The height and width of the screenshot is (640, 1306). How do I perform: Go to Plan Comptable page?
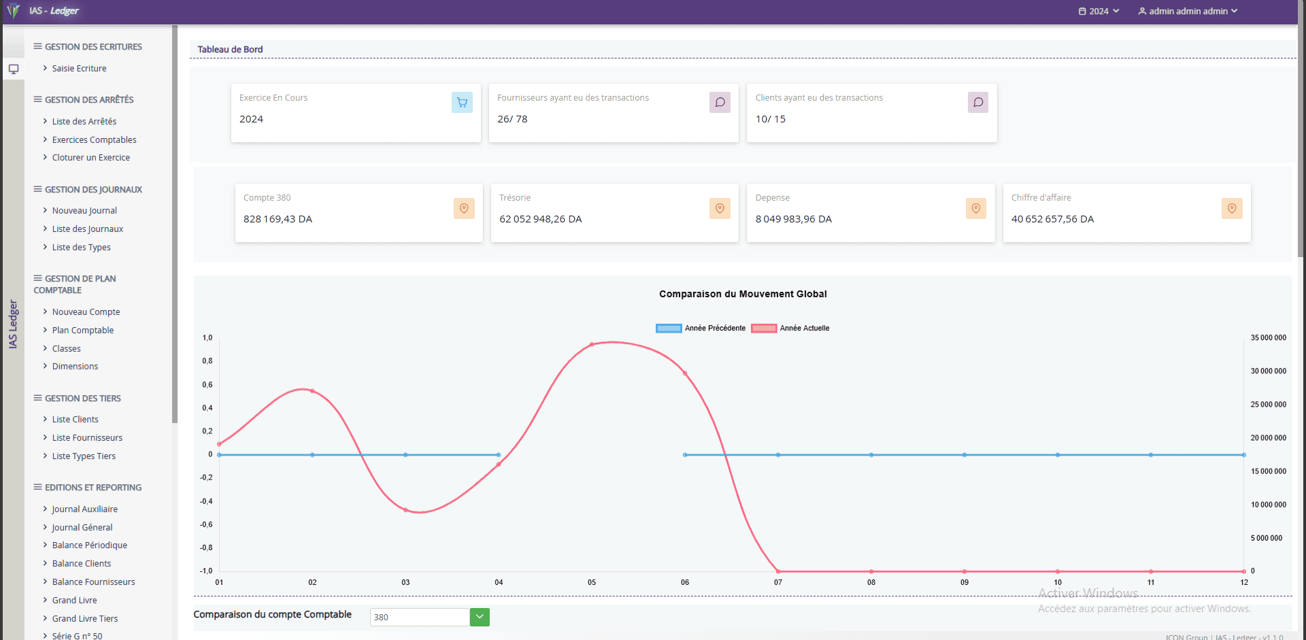[83, 331]
